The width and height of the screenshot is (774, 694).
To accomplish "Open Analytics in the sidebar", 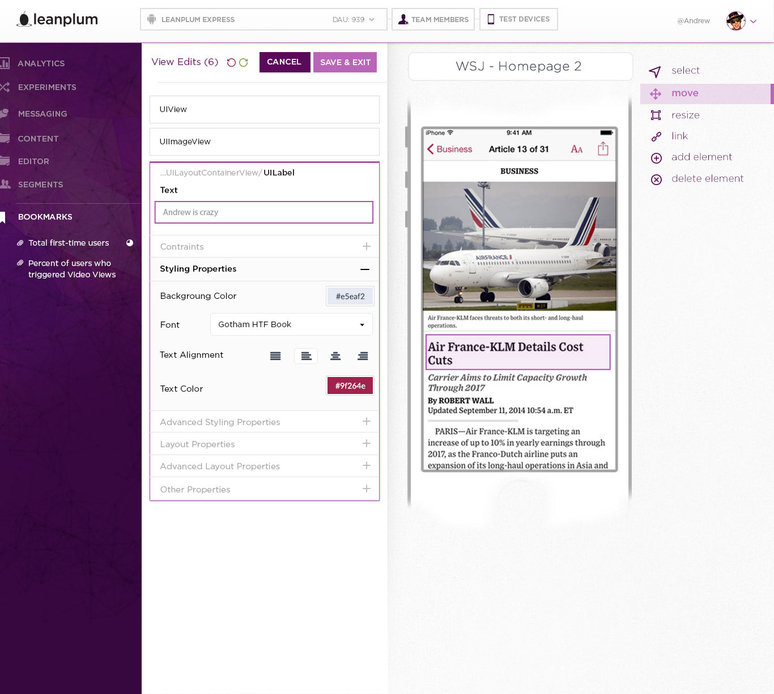I will [x=41, y=63].
